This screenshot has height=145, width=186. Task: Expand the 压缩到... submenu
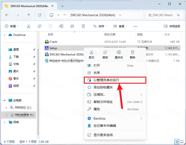click(x=141, y=95)
